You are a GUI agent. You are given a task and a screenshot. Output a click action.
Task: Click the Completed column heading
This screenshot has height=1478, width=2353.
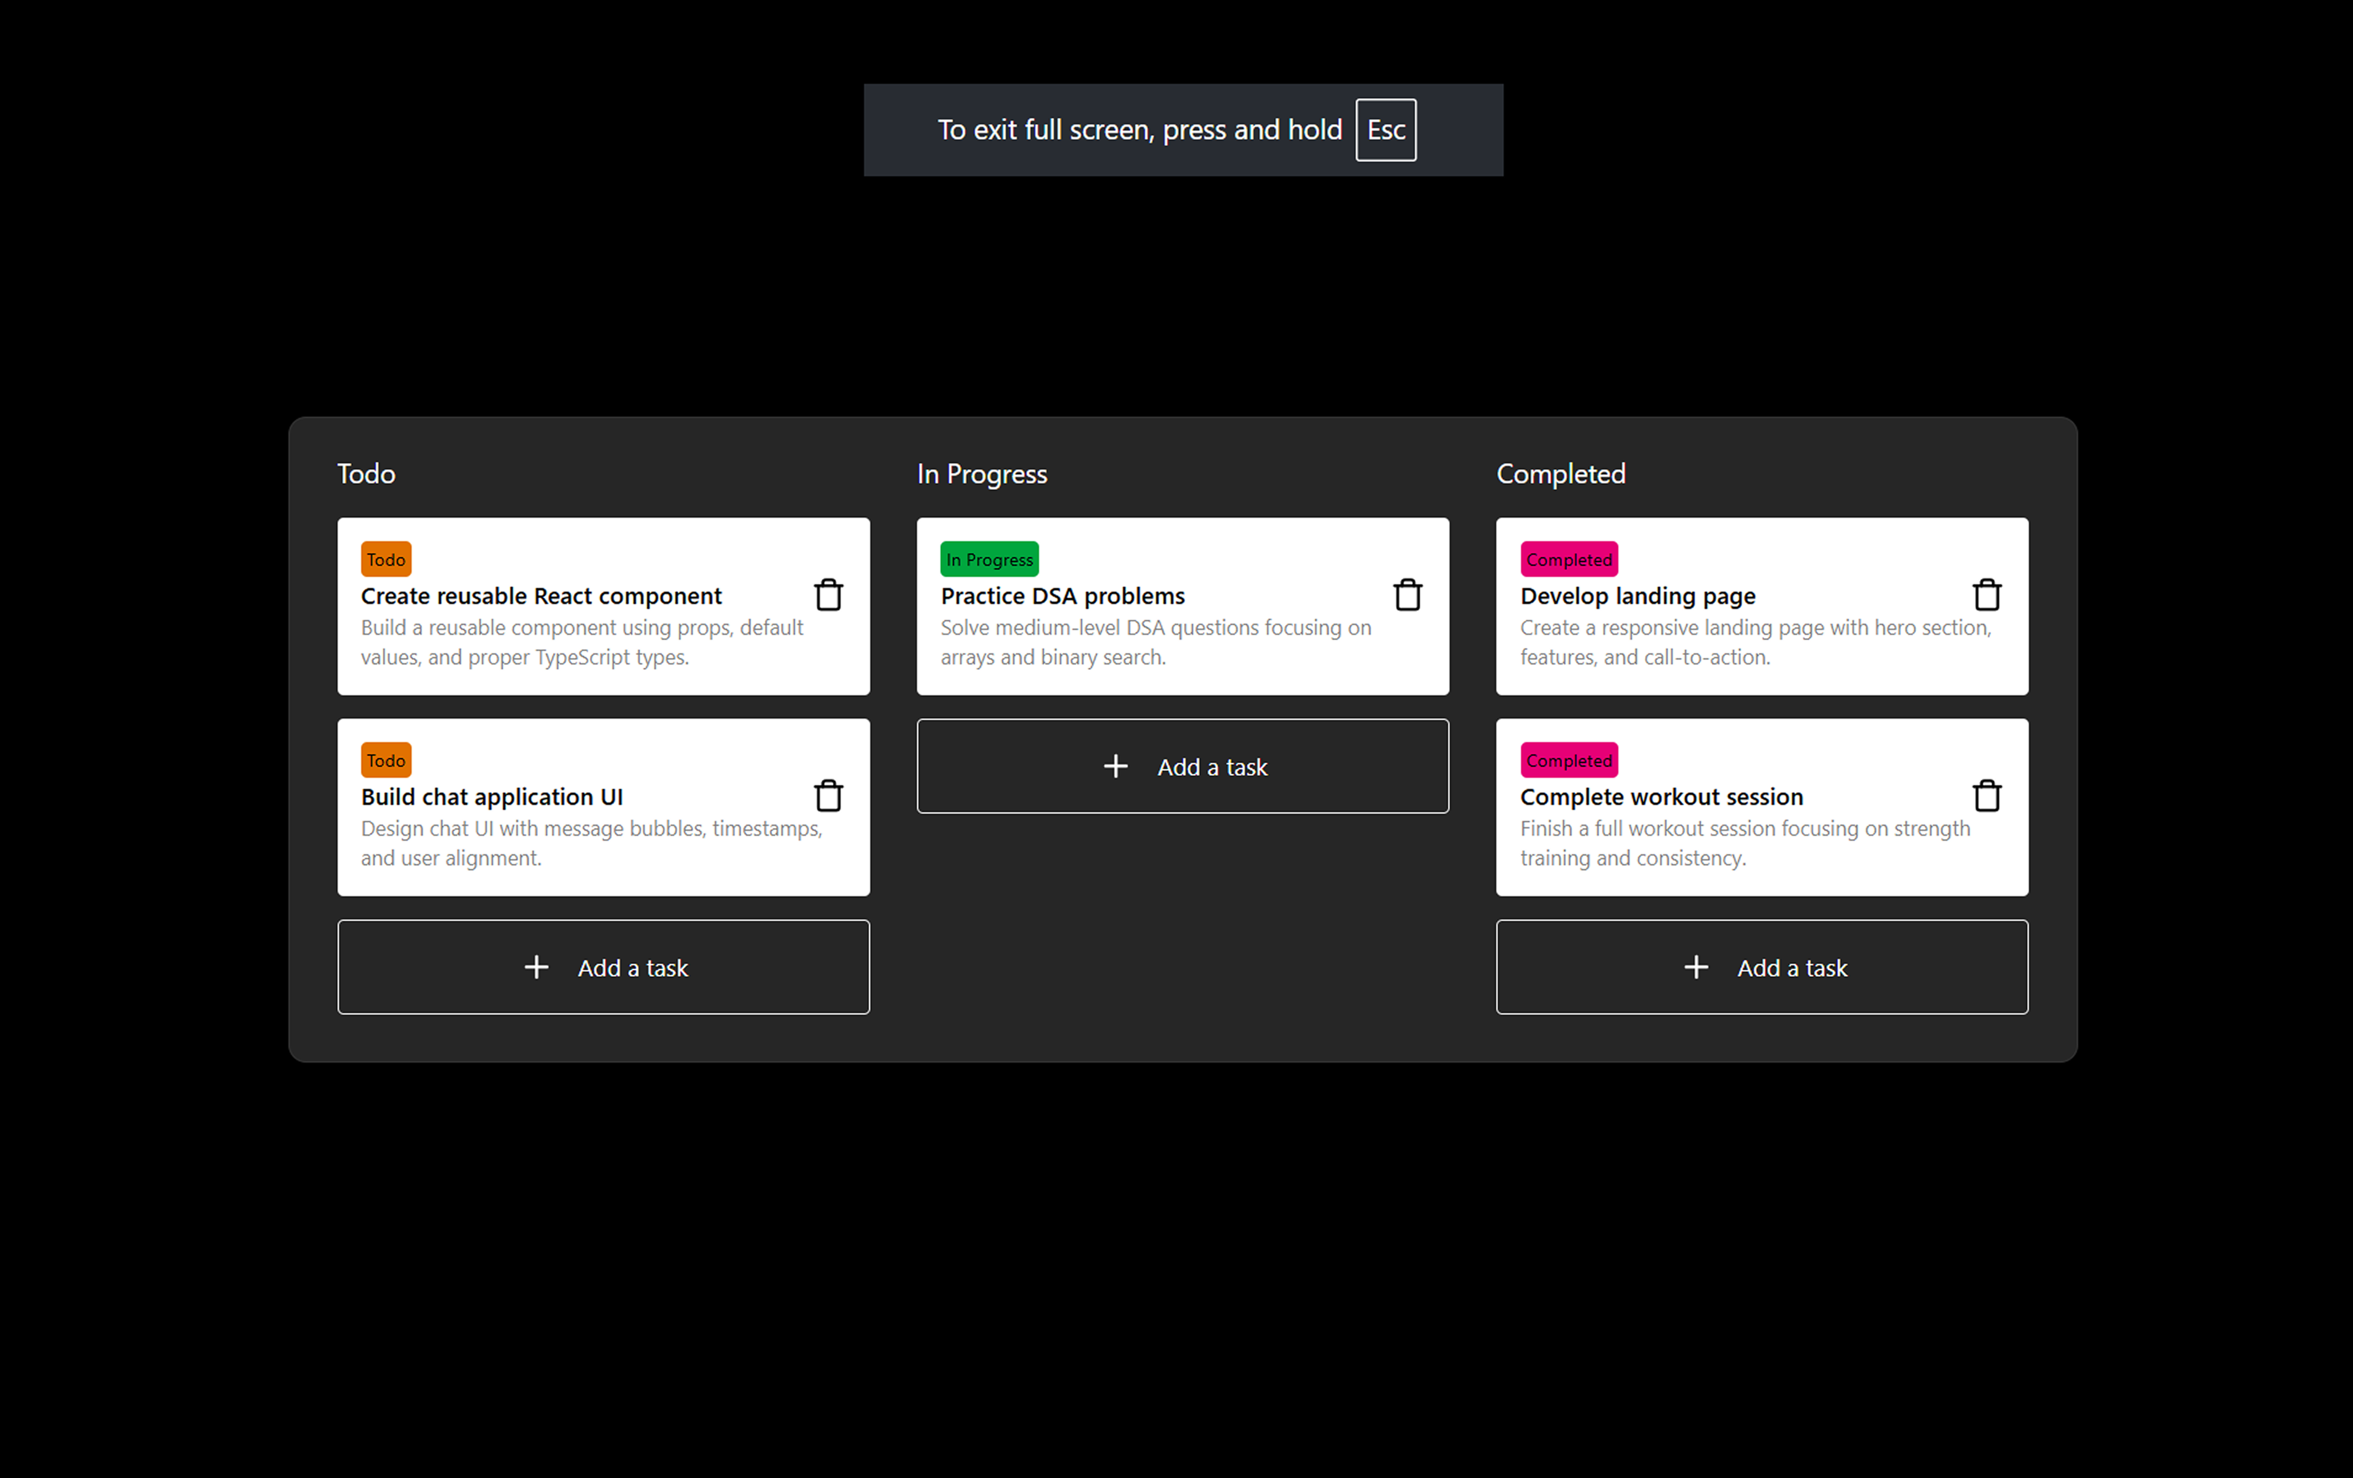click(1560, 474)
